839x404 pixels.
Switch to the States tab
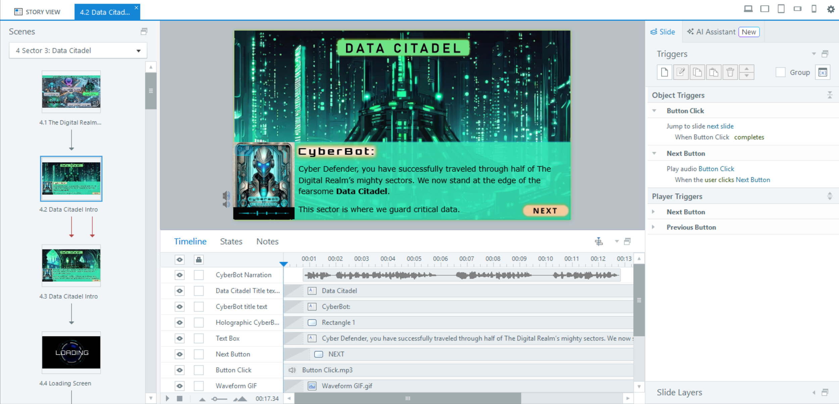tap(231, 241)
